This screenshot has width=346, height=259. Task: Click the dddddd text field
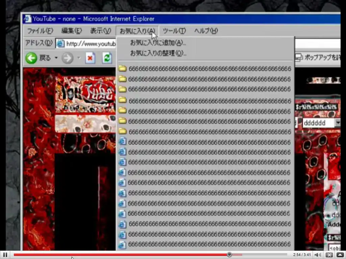(x=318, y=123)
